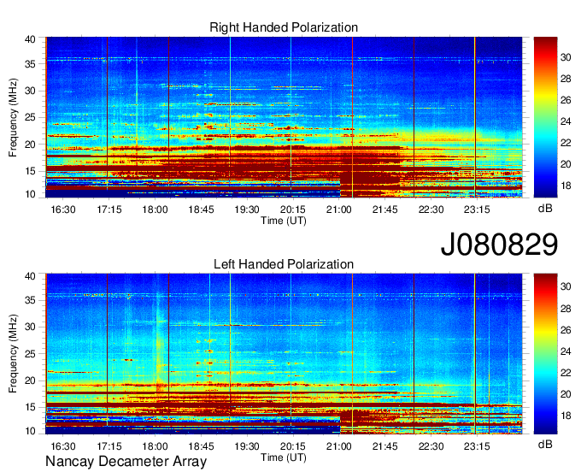This screenshot has height=472, width=581.
Task: Click the dB unit label under lower color bar
Action: click(545, 445)
